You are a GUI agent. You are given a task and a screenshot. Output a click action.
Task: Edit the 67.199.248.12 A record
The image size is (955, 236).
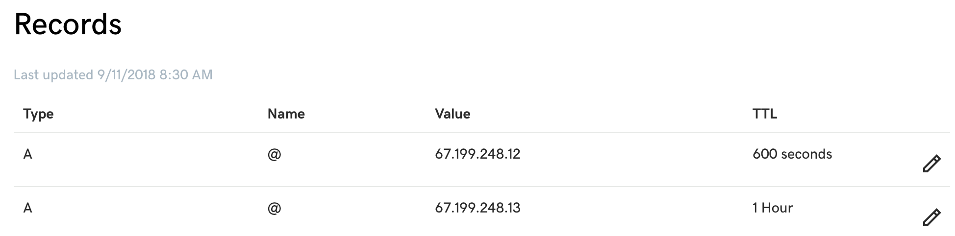pos(931,164)
